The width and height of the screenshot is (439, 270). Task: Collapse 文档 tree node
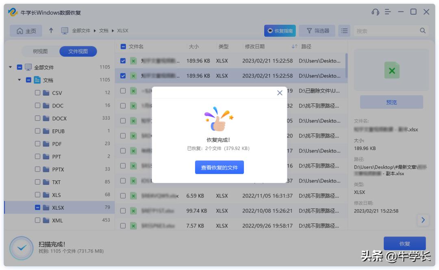[20, 80]
